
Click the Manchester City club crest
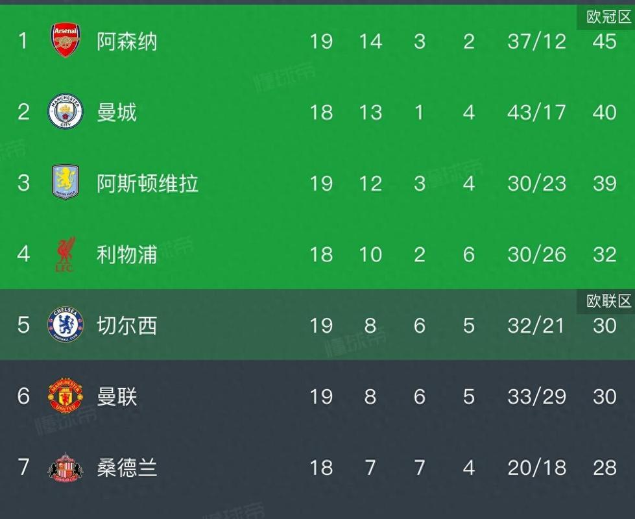(66, 112)
